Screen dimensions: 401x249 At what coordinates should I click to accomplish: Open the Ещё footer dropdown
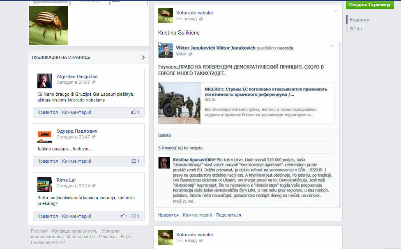click(126, 237)
